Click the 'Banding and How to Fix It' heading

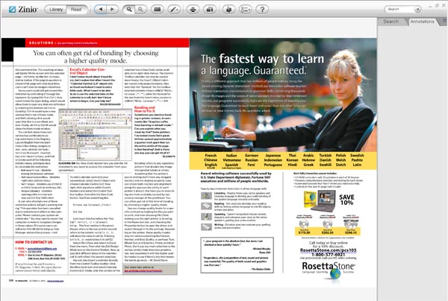point(145,110)
